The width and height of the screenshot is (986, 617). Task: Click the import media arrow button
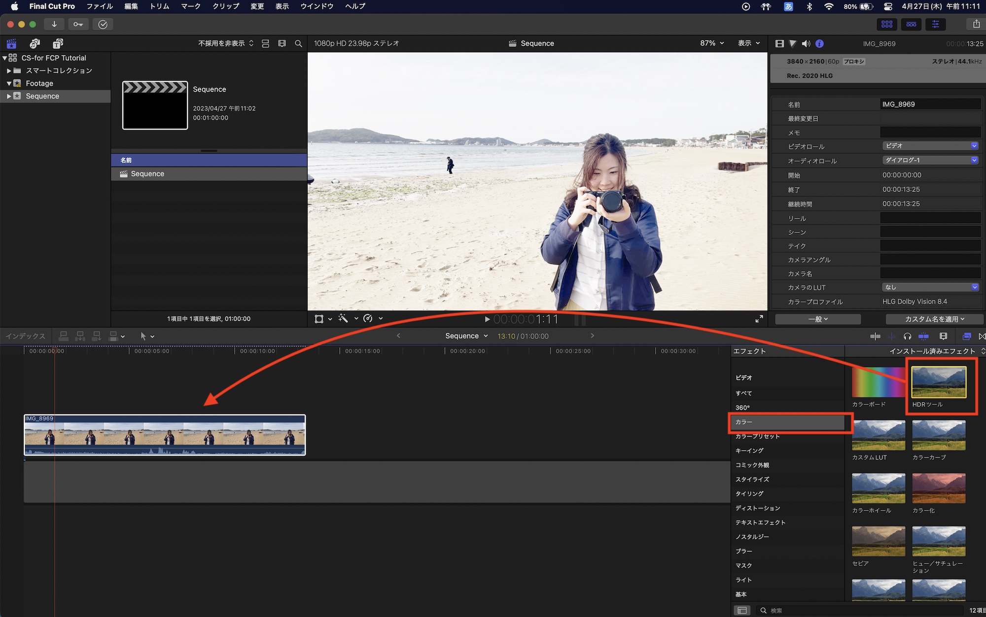coord(54,24)
